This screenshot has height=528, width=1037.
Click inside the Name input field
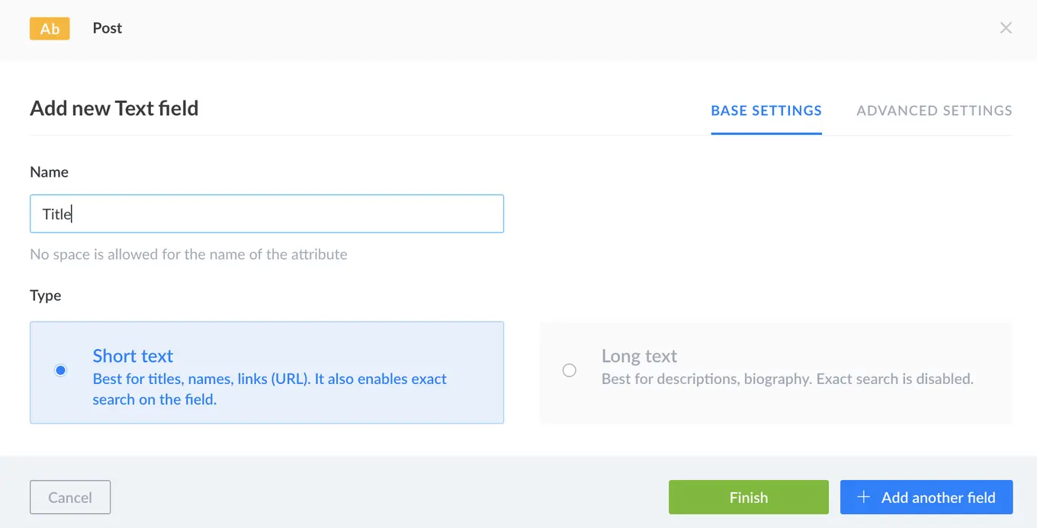267,214
